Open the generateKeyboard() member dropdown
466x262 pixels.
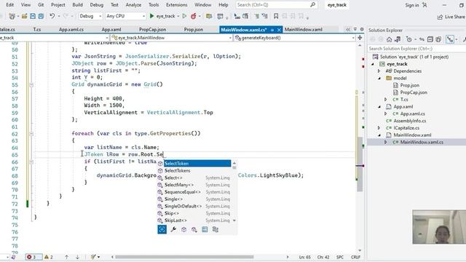(294, 38)
